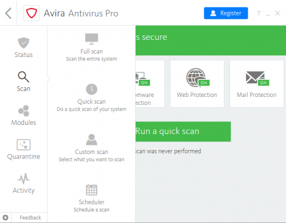
Task: Open the settings gear icon
Action: pyautogui.click(x=5, y=217)
